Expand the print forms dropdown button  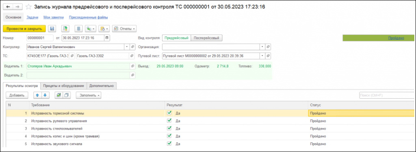[104, 28]
